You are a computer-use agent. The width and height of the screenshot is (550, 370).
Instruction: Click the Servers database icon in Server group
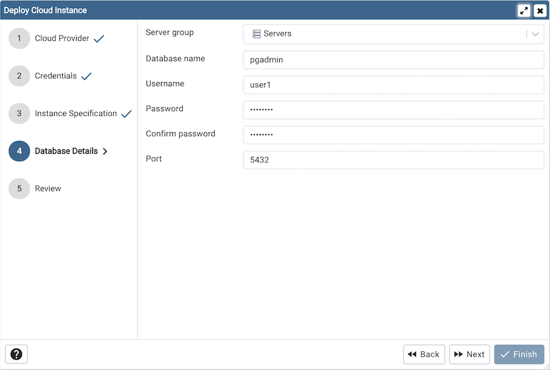point(256,34)
